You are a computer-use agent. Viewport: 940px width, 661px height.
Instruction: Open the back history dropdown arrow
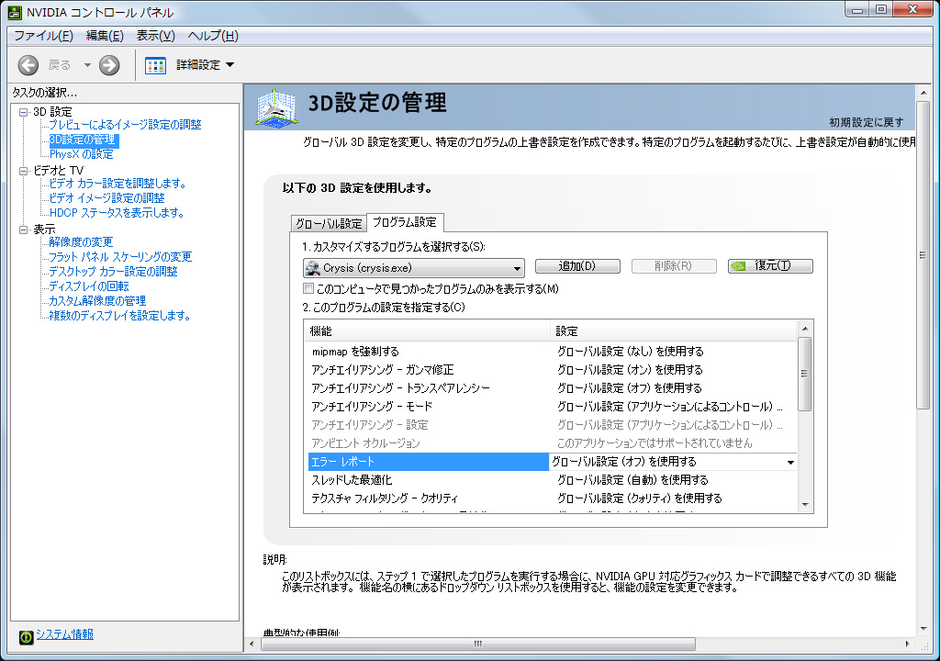point(87,65)
